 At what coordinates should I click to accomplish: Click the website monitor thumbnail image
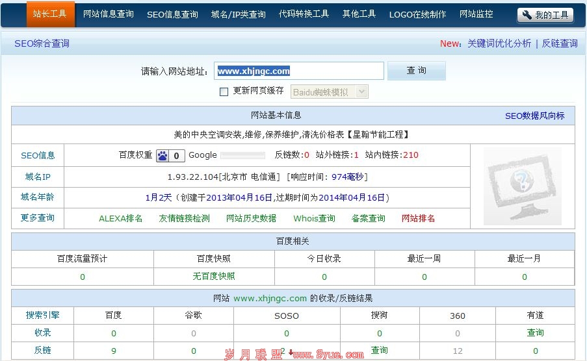tap(523, 186)
